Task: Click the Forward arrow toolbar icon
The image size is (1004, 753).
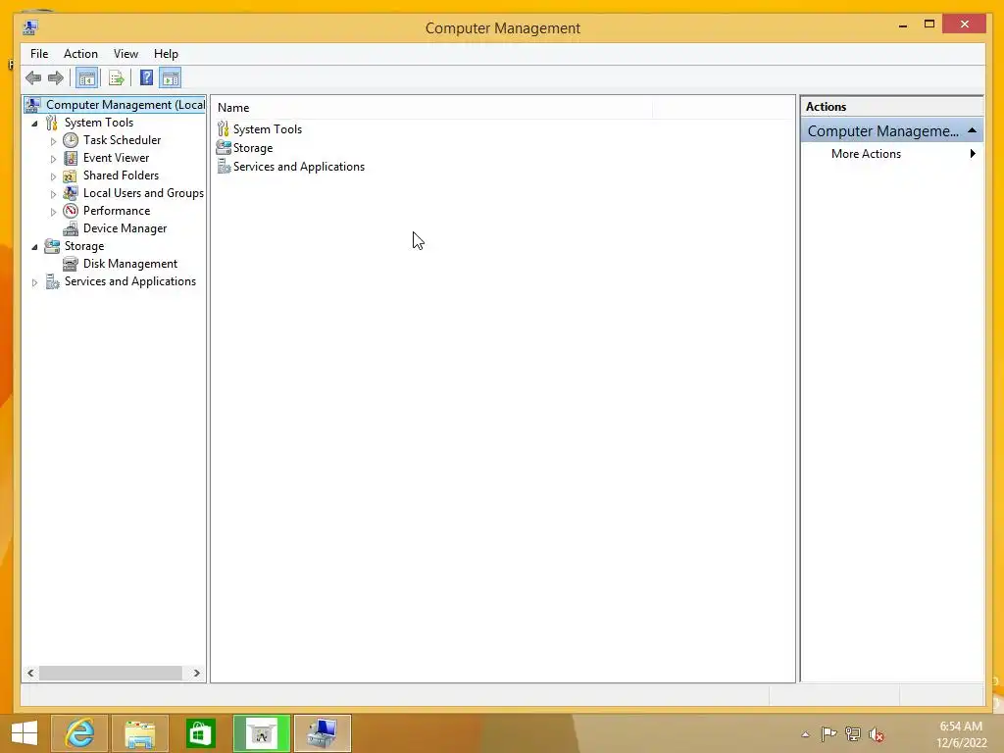Action: pyautogui.click(x=56, y=78)
